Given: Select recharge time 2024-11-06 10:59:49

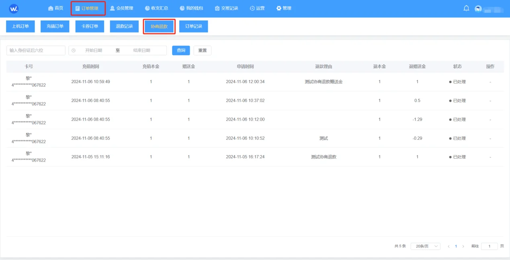Looking at the screenshot, I should (x=90, y=82).
